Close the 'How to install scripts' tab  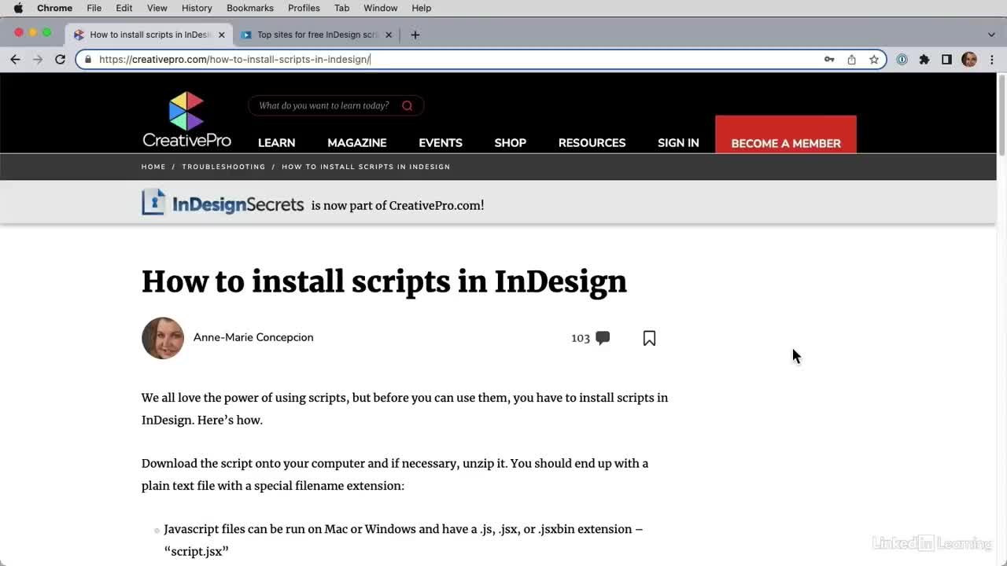(221, 35)
